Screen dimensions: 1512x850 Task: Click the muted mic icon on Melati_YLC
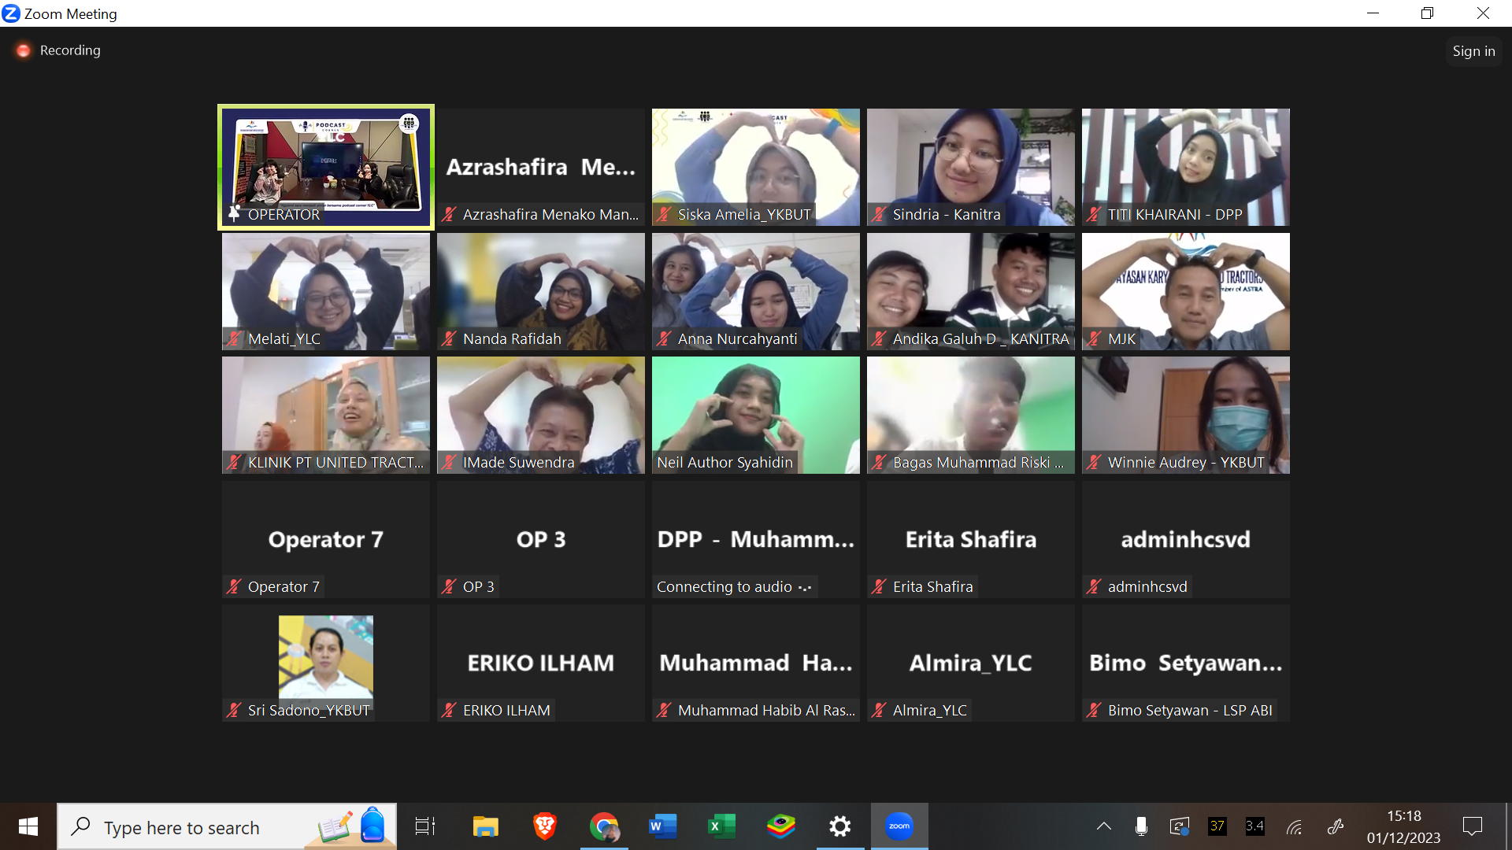(234, 339)
